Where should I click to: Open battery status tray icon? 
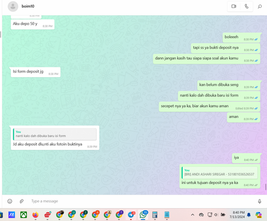click(x=223, y=215)
